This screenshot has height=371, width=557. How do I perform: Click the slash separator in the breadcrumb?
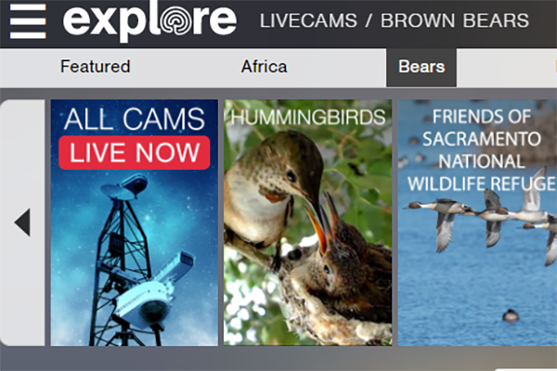coord(369,20)
